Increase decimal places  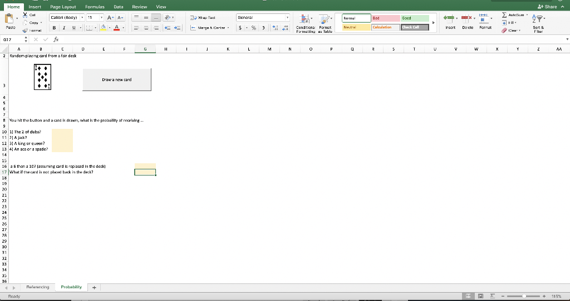coord(275,28)
